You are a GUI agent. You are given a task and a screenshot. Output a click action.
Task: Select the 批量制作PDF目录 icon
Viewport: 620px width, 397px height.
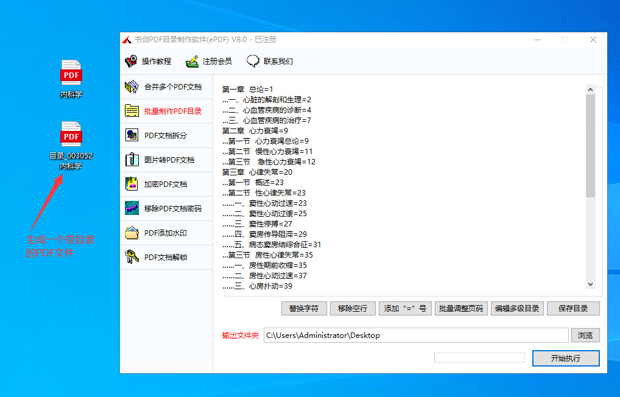(x=132, y=111)
